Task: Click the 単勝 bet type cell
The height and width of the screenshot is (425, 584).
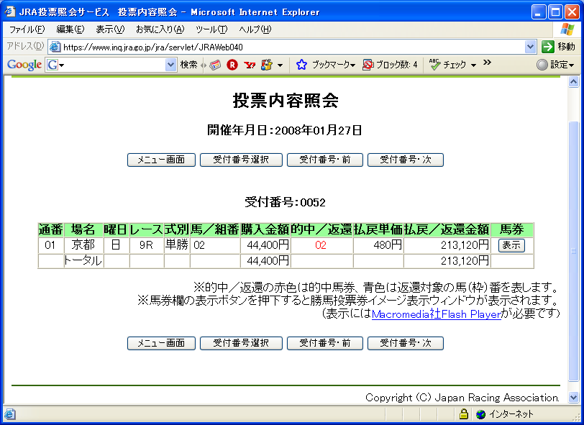Action: point(176,245)
